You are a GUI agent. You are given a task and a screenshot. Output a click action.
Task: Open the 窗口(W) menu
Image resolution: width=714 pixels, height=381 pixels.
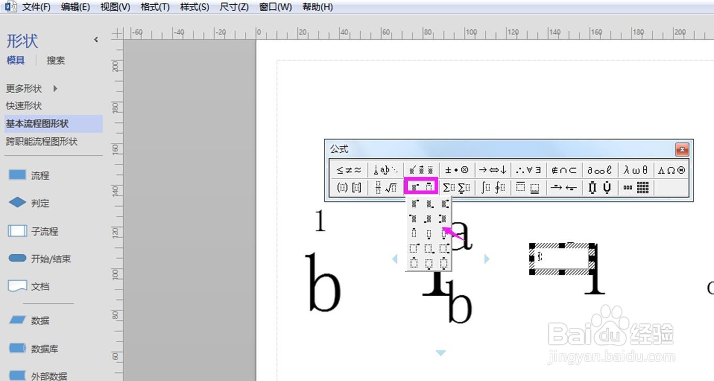coord(275,7)
